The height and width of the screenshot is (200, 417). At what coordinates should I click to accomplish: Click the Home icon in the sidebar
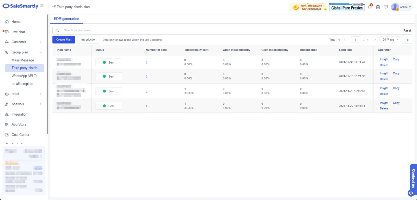point(7,22)
